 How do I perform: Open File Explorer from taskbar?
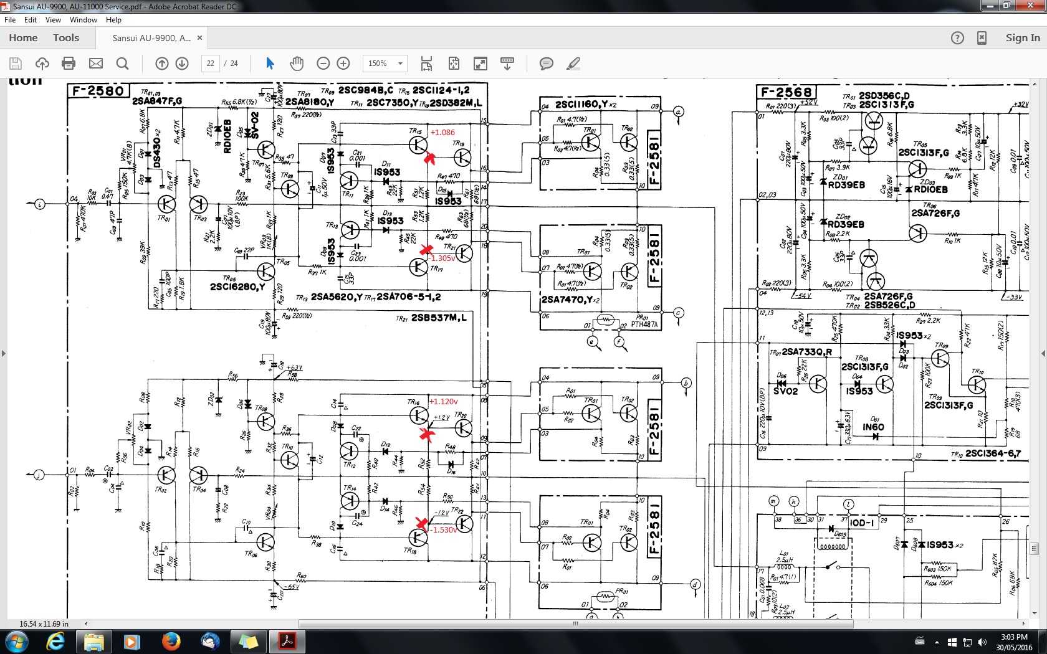pyautogui.click(x=94, y=642)
